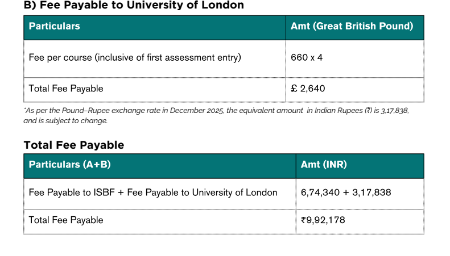Click the exchange rate footnote's first line
450x256 pixels.
click(x=216, y=111)
